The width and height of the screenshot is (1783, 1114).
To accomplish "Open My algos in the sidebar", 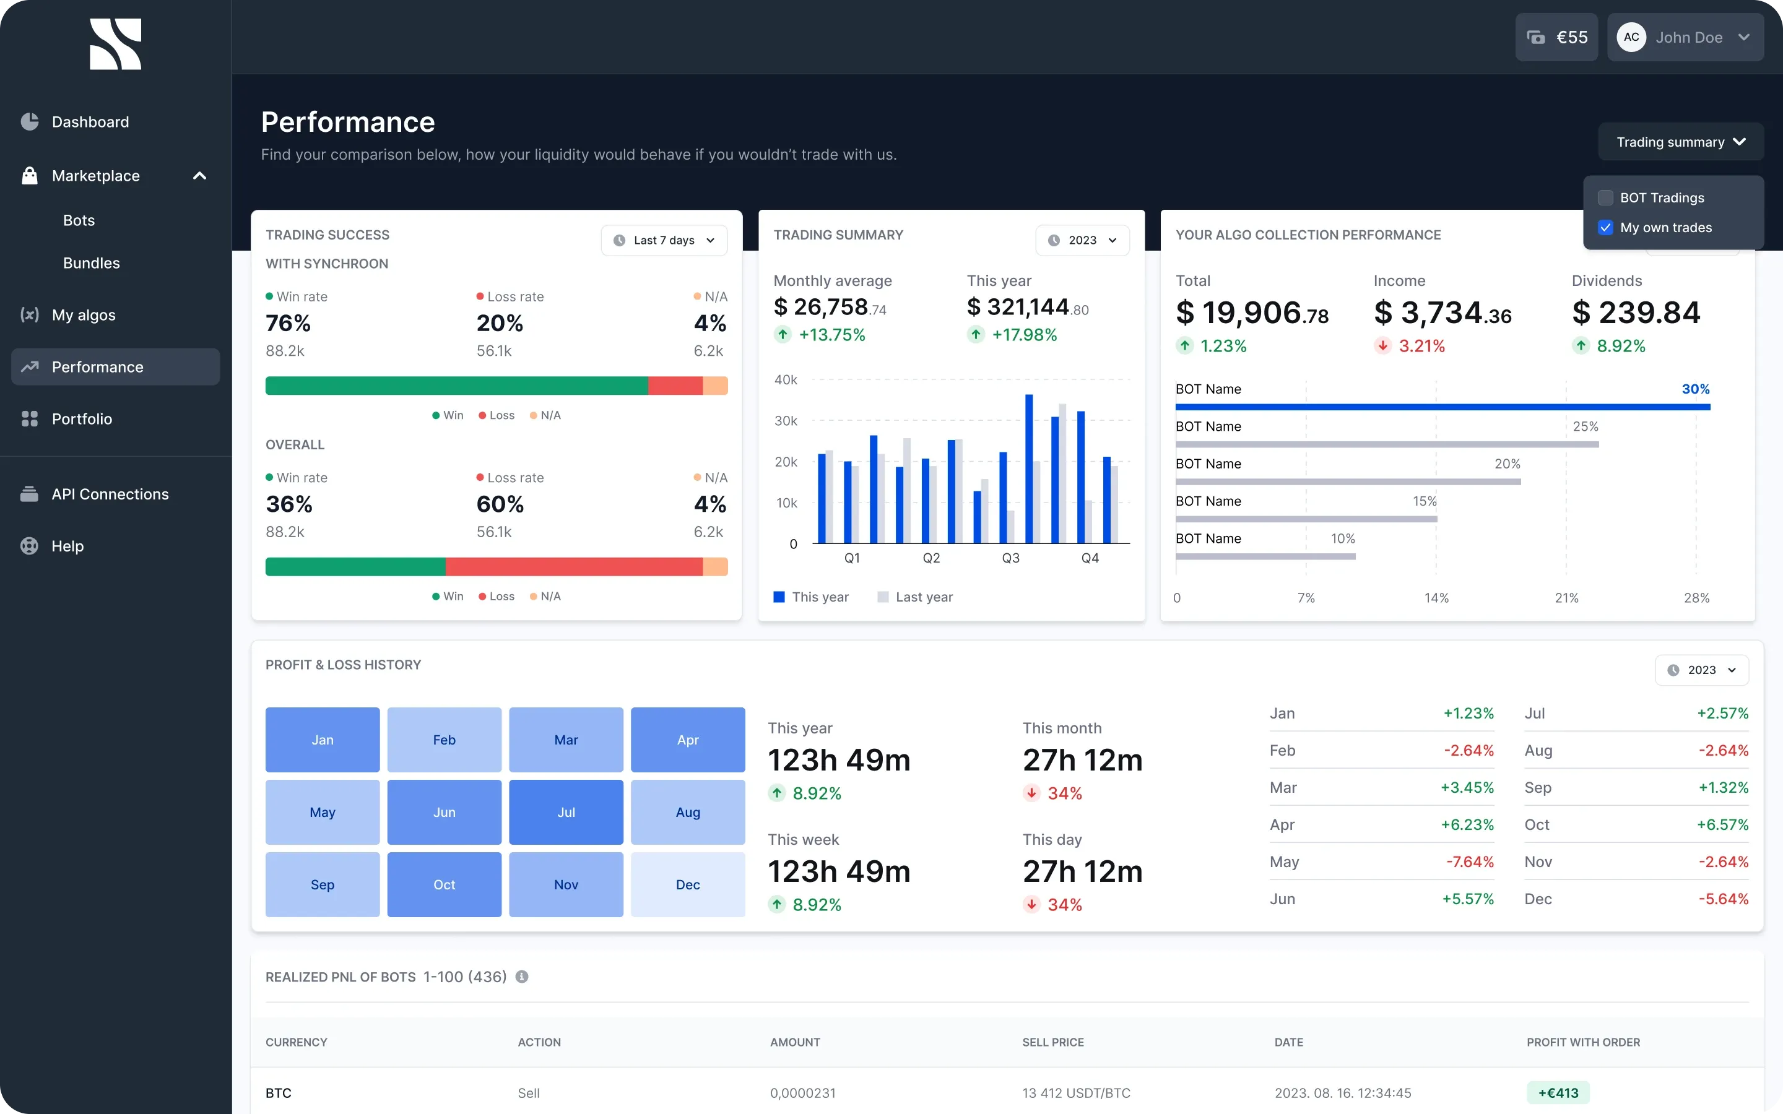I will click(116, 314).
